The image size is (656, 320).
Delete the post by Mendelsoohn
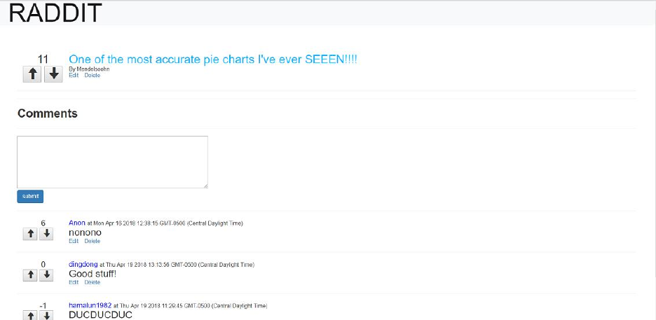[93, 75]
